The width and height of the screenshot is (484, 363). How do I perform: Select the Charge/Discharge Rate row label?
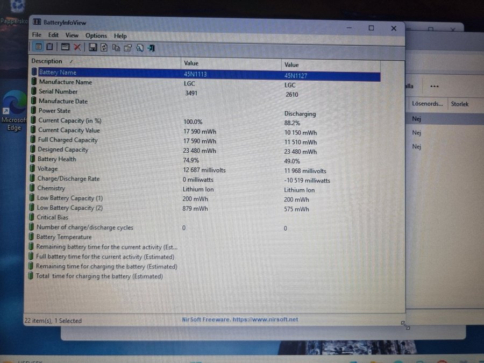(x=68, y=179)
